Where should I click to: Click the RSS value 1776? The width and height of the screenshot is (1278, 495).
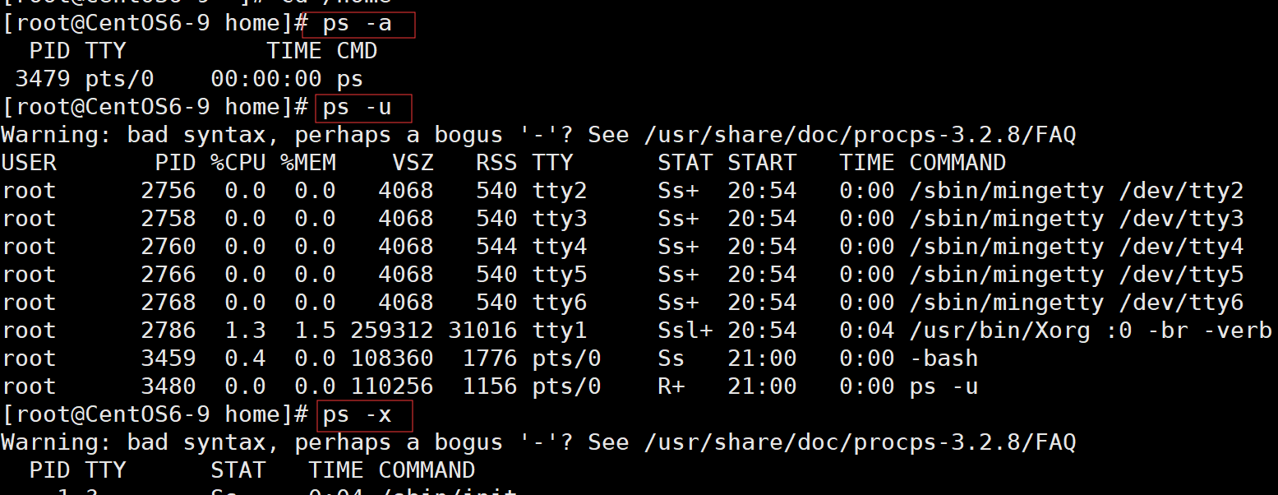(489, 359)
